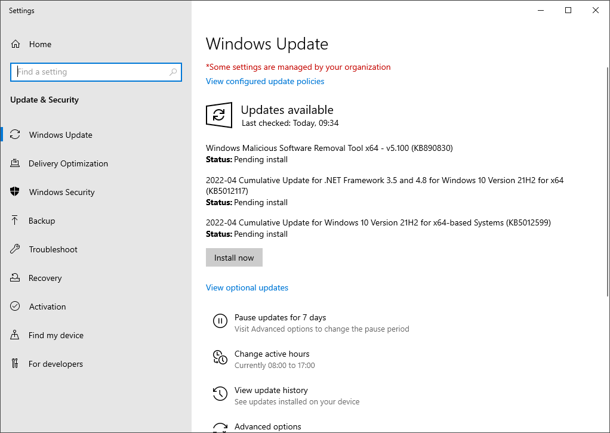Click the Delivery Optimization sidebar icon
This screenshot has height=433, width=610.
click(16, 163)
